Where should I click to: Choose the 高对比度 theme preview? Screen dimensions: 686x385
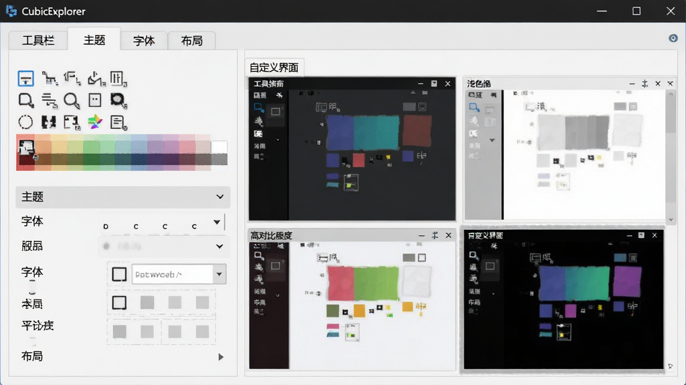[x=352, y=299]
